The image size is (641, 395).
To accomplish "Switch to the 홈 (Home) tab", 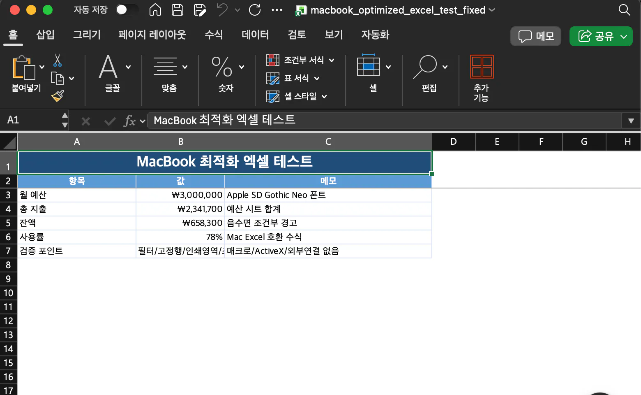I will 13,35.
